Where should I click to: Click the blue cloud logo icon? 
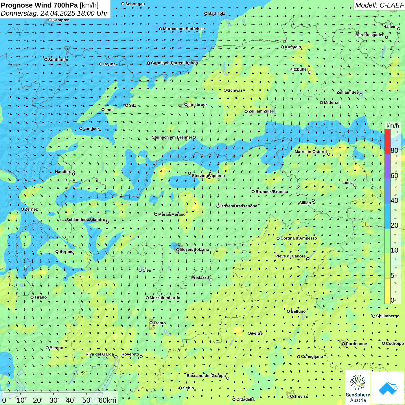(x=388, y=388)
